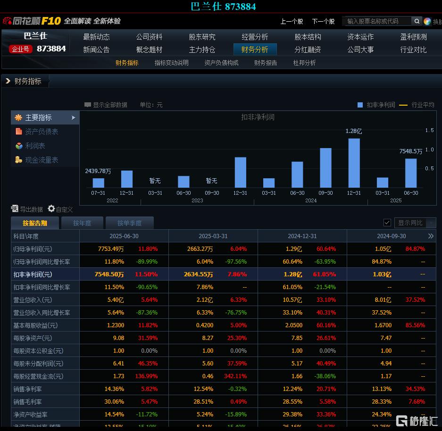Click the 资产负债表 document icon
This screenshot has height=431, width=442.
click(x=18, y=132)
